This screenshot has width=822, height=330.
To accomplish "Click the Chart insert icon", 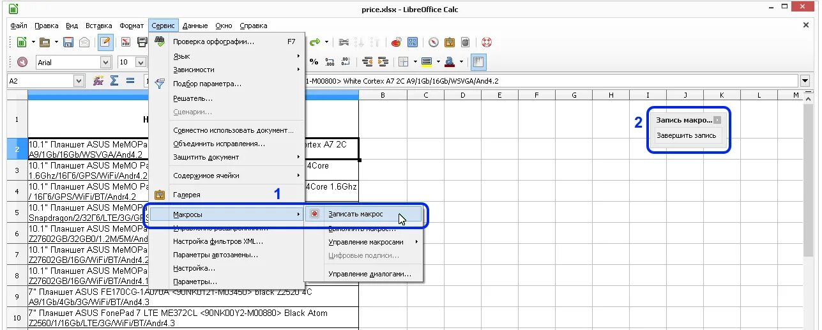I will click(x=397, y=43).
